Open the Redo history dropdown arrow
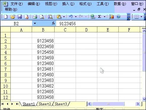 (86, 17)
